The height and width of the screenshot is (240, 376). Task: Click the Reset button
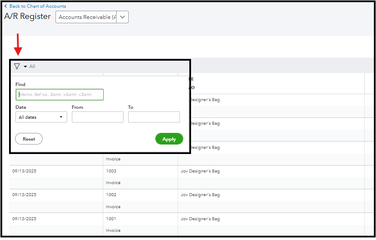pyautogui.click(x=29, y=139)
